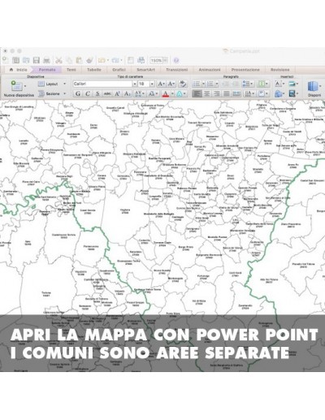Switch to the Inizio tab
Screen dimensions: 325x420
(x=19, y=70)
